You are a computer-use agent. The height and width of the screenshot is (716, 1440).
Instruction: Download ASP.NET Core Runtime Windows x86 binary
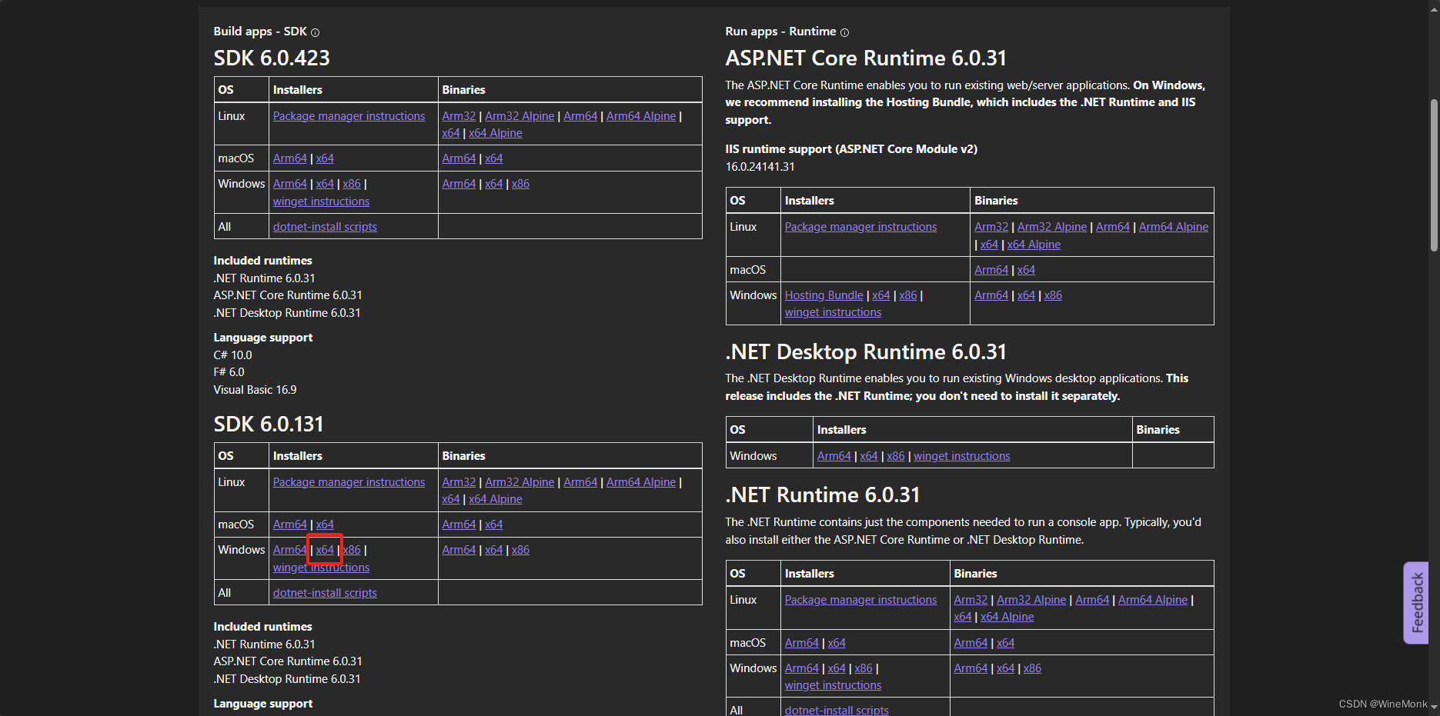pyautogui.click(x=1053, y=295)
